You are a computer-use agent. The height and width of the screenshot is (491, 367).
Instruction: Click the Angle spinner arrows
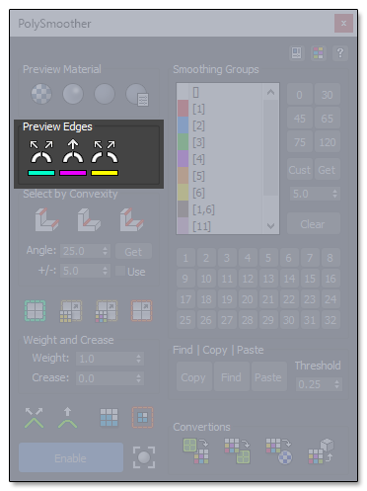[105, 251]
